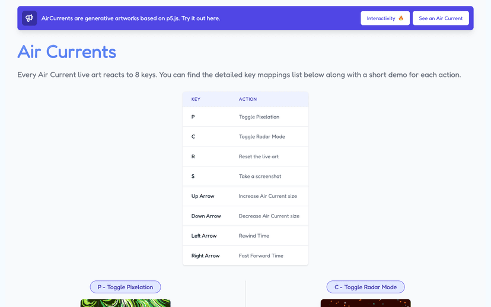This screenshot has width=491, height=307.
Task: Click the megaphone announcement icon
Action: (x=30, y=18)
